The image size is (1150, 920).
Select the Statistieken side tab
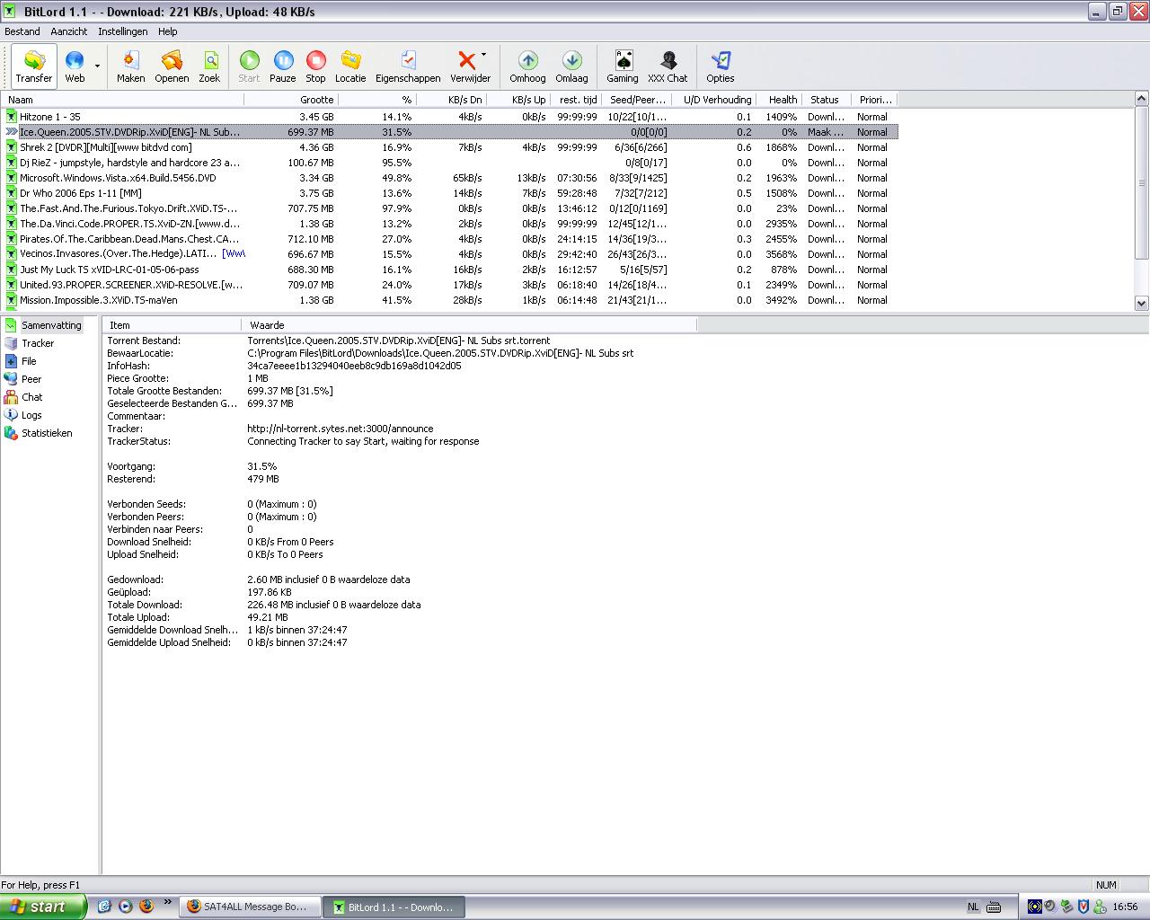[39, 433]
